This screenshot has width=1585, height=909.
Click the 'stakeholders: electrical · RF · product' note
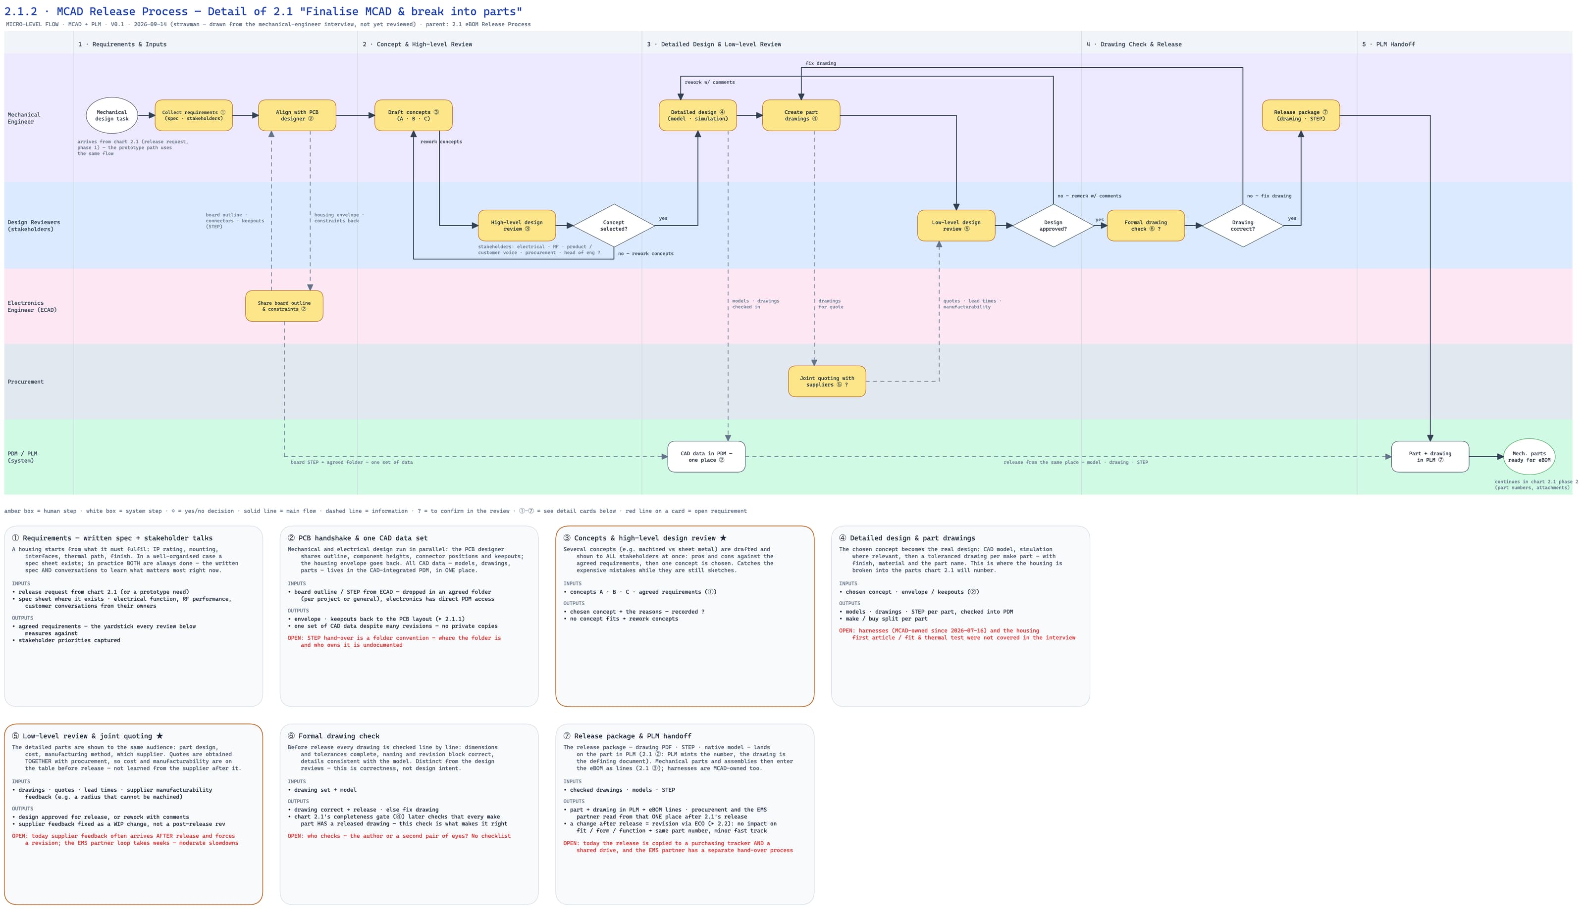tap(539, 250)
